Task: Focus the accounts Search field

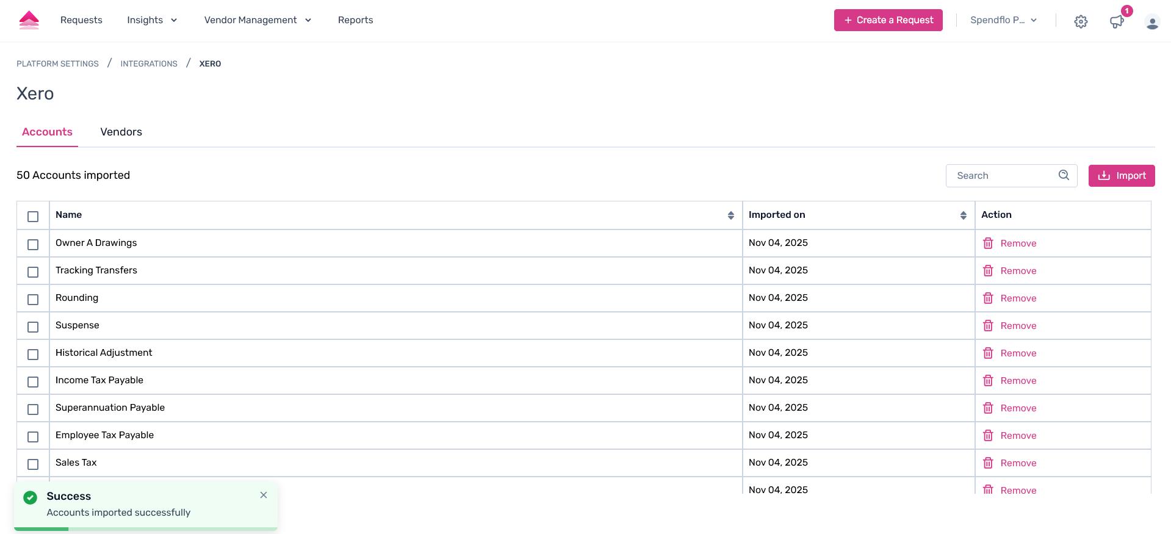Action: click(1011, 176)
